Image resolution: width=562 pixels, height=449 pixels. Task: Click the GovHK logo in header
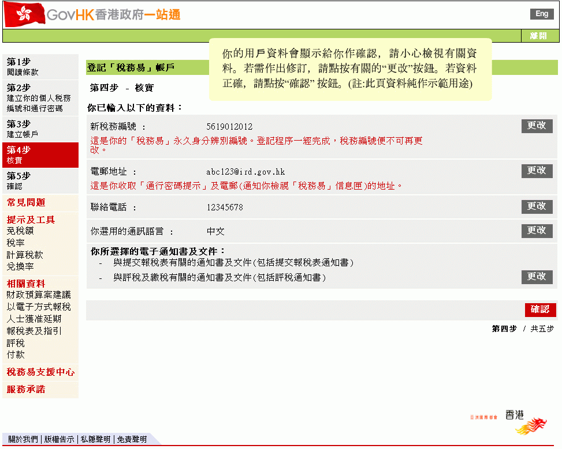[x=92, y=14]
